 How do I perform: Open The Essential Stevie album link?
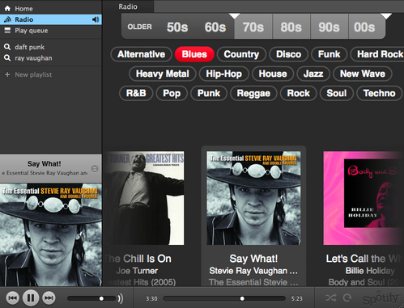[x=253, y=282]
